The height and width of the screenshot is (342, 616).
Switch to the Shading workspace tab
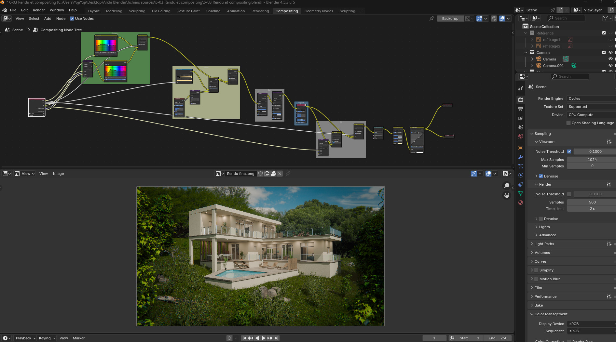point(213,11)
